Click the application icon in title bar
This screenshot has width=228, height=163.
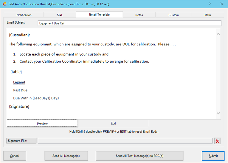4,4
